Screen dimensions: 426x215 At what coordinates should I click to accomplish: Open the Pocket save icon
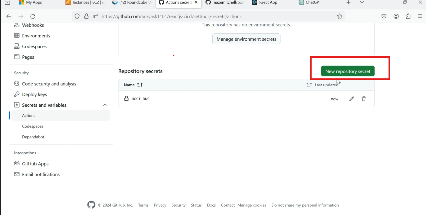click(x=384, y=16)
